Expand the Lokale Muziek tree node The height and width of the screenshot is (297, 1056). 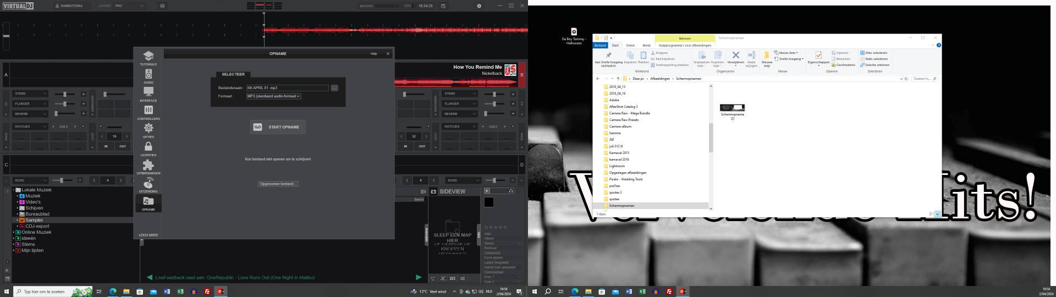coord(13,190)
